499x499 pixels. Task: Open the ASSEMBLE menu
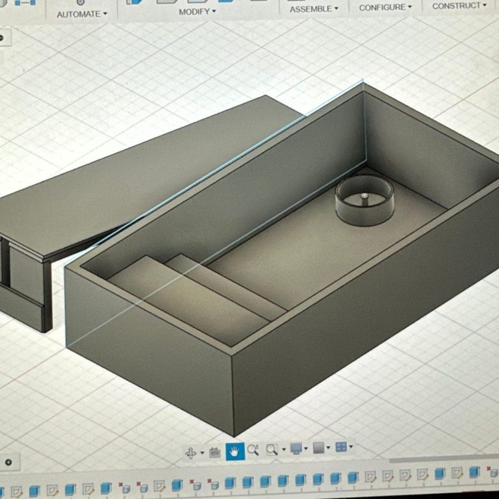click(314, 9)
